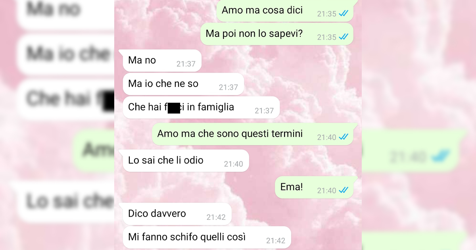The height and width of the screenshot is (250, 476).
Task: Click the blurred large blue check on right
Action: pos(441,156)
